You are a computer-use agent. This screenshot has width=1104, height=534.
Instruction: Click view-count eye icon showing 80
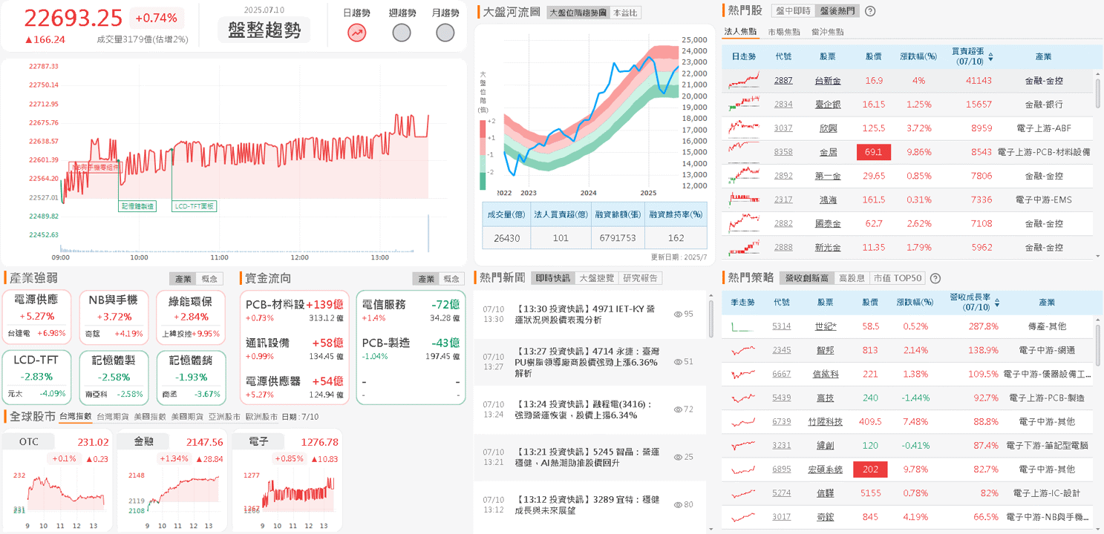click(678, 505)
